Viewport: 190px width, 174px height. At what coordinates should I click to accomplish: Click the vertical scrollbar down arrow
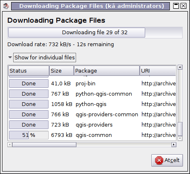(x=180, y=139)
